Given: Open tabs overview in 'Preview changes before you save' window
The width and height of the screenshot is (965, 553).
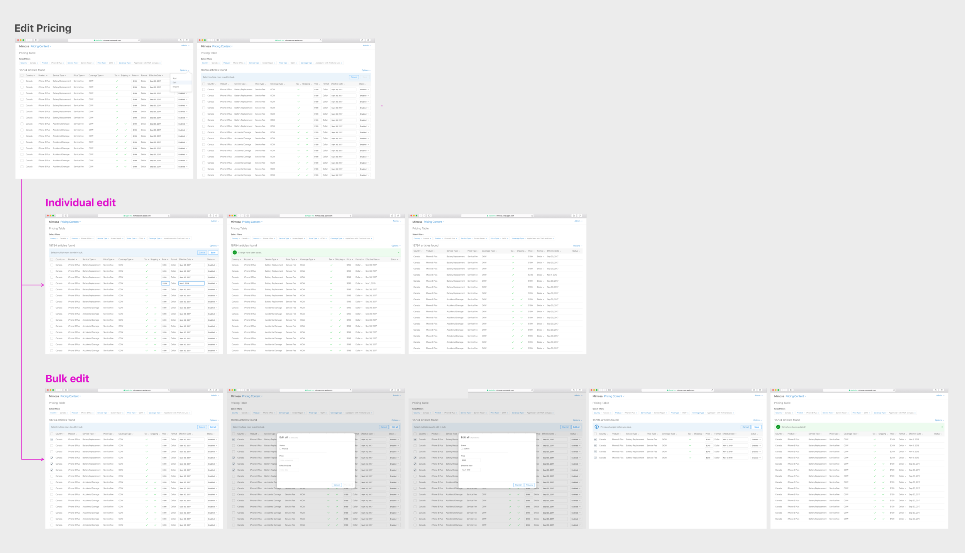Looking at the screenshot, I should tap(760, 390).
